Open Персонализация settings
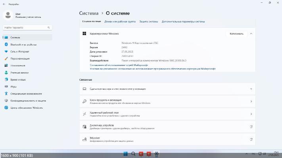 27,58
